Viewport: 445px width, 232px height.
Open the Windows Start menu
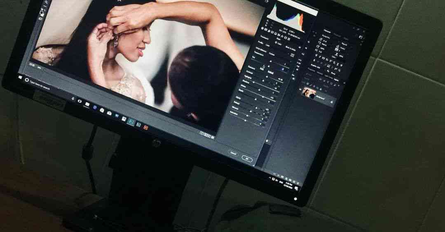[x=20, y=77]
